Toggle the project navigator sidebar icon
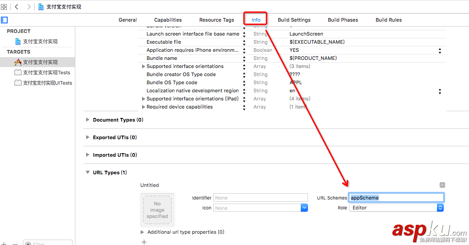 (x=5, y=20)
